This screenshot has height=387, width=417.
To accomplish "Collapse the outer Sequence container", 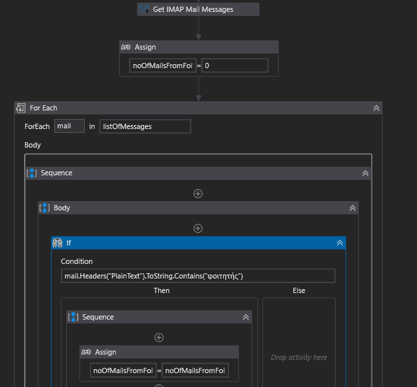I will [365, 173].
